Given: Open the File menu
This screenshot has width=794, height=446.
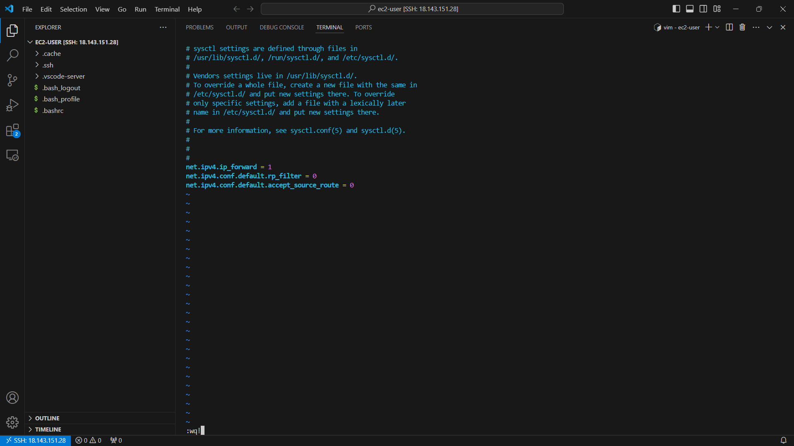Looking at the screenshot, I should [x=27, y=9].
